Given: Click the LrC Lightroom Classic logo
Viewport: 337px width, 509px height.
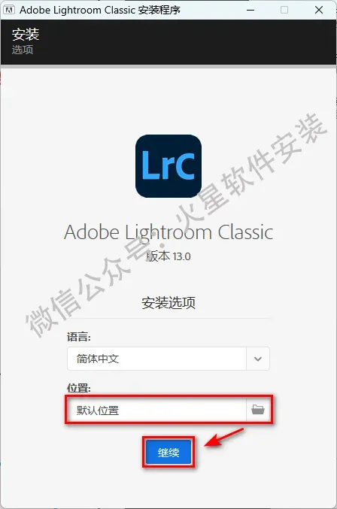Looking at the screenshot, I should pyautogui.click(x=168, y=166).
